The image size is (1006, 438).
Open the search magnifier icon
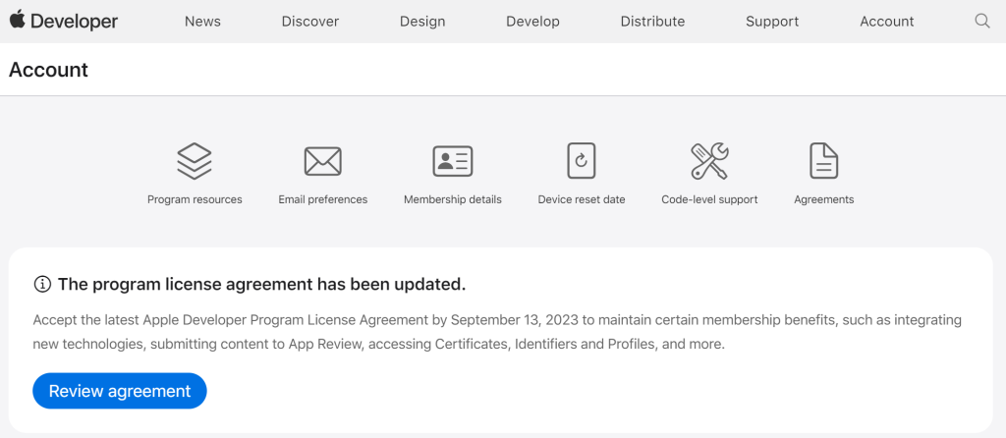(981, 21)
